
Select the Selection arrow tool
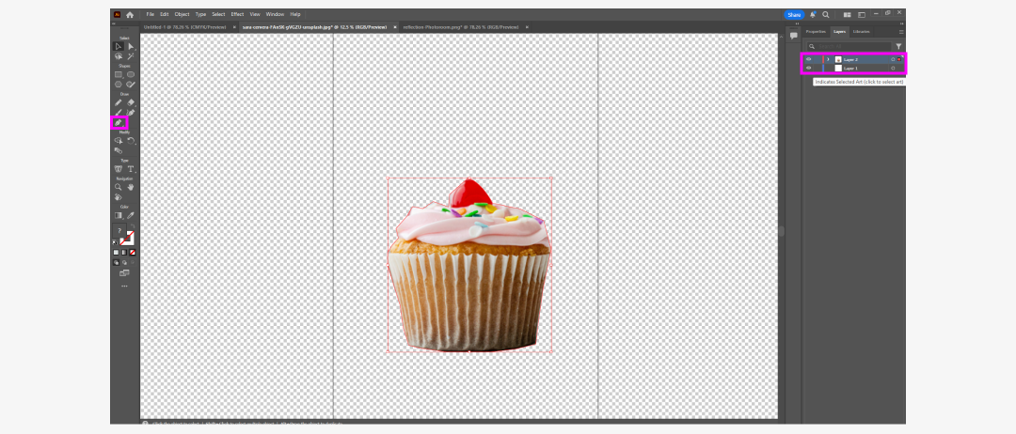pyautogui.click(x=119, y=46)
